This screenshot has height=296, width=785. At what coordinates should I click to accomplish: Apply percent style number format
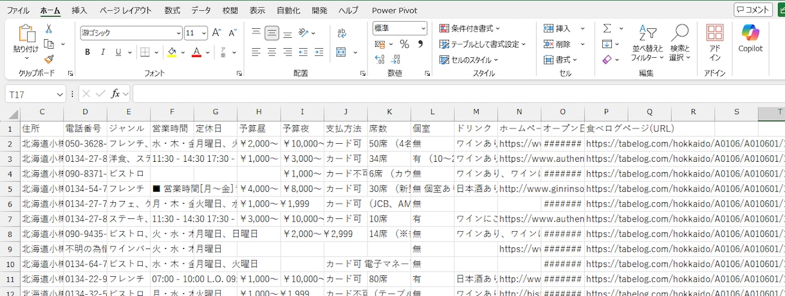pyautogui.click(x=404, y=44)
